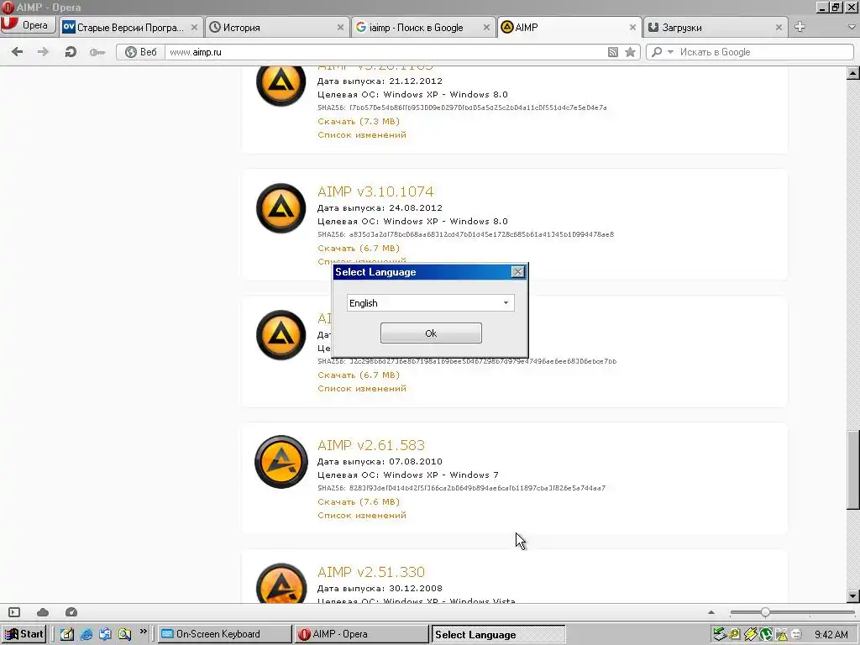Click safely remove hardware tray icon

[x=720, y=635]
